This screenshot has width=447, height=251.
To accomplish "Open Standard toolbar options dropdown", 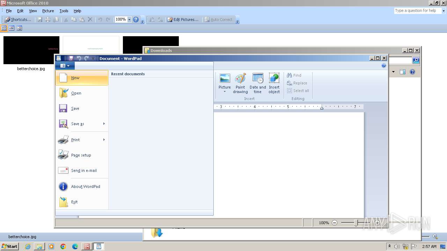I will (142, 20).
